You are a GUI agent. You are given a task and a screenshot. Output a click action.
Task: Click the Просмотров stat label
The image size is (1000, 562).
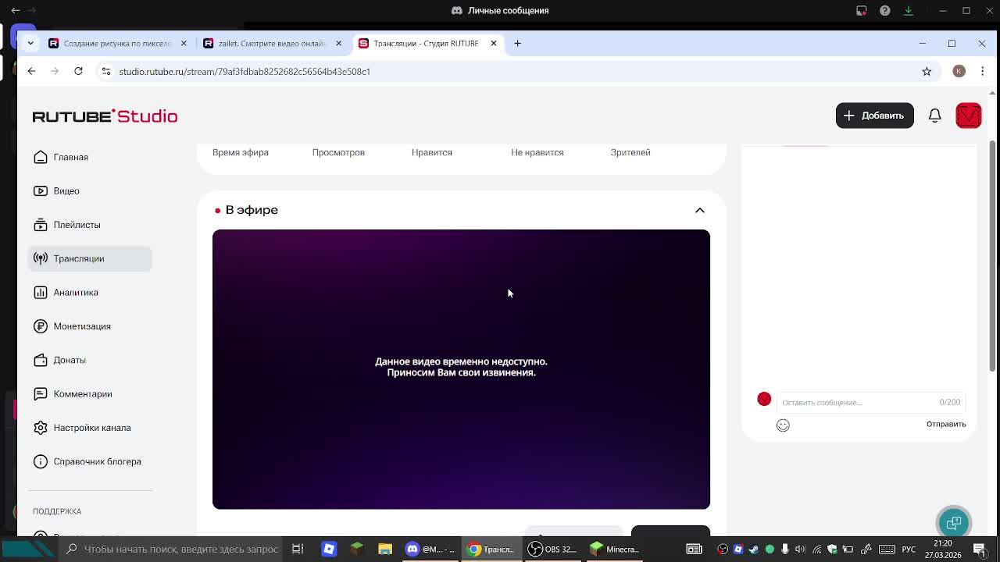[338, 152]
